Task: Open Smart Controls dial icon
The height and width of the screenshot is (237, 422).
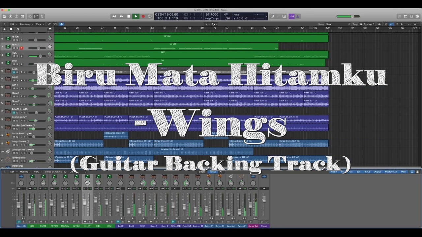Action: [x=30, y=16]
